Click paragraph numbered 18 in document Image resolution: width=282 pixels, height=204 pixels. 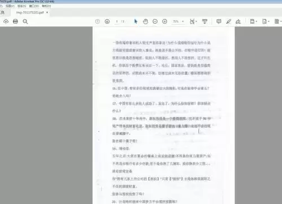162,126
